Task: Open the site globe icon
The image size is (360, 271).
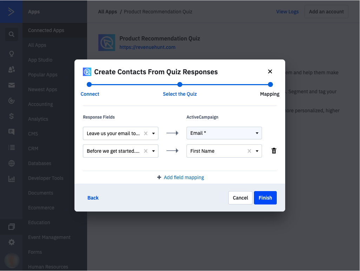Action: coord(12,163)
